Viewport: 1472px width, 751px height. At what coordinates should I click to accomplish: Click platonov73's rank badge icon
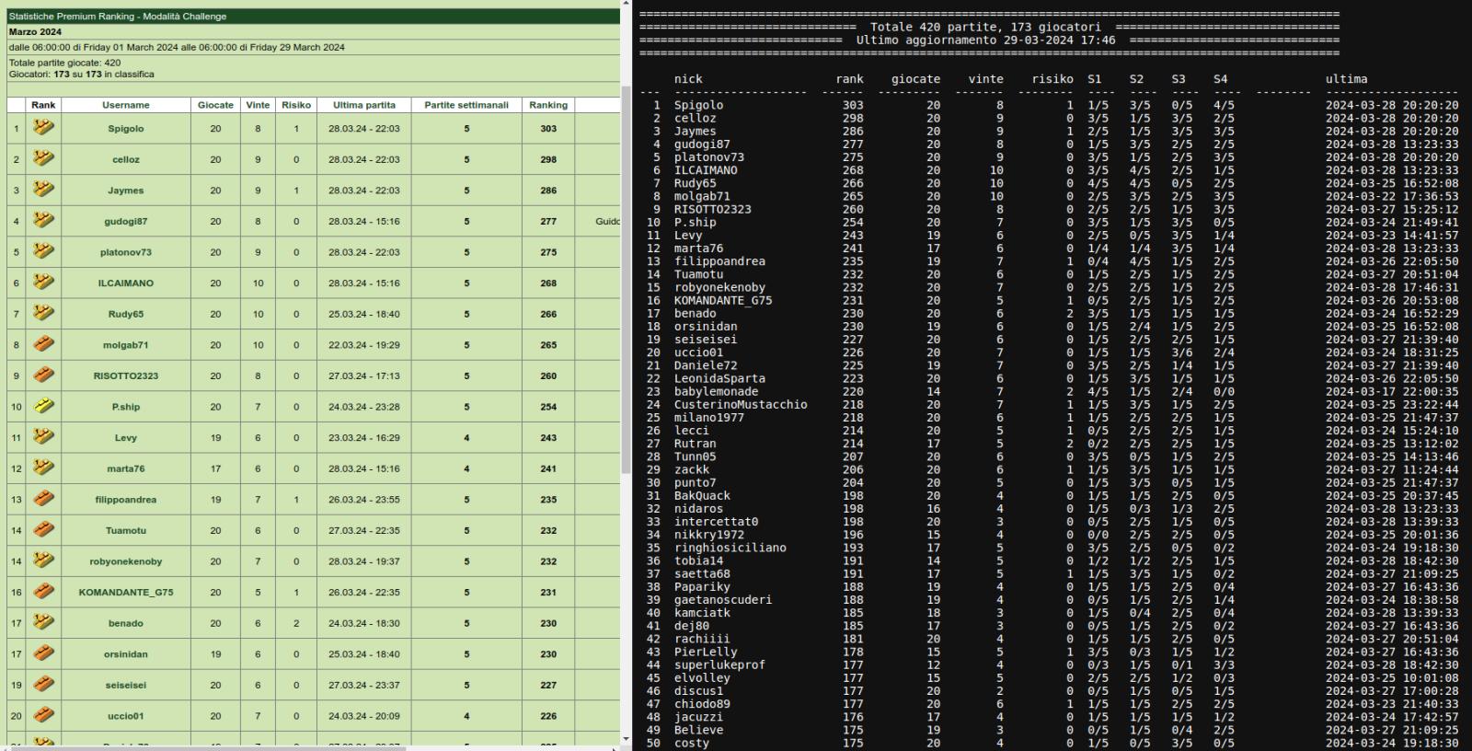tap(43, 251)
